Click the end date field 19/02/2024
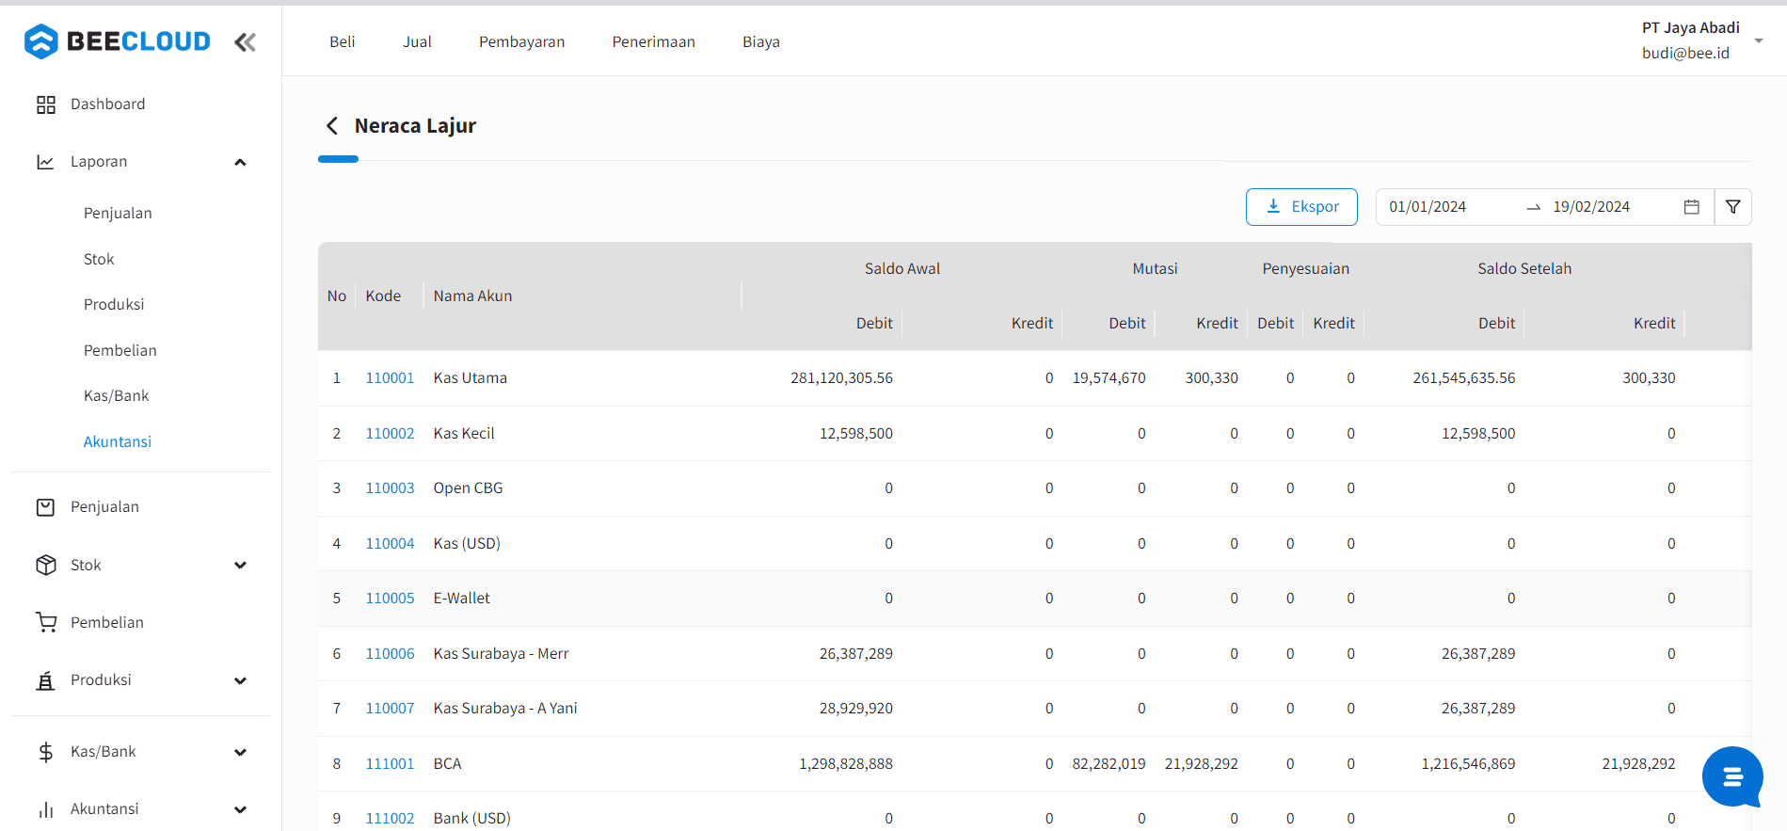This screenshot has height=831, width=1787. [1591, 207]
